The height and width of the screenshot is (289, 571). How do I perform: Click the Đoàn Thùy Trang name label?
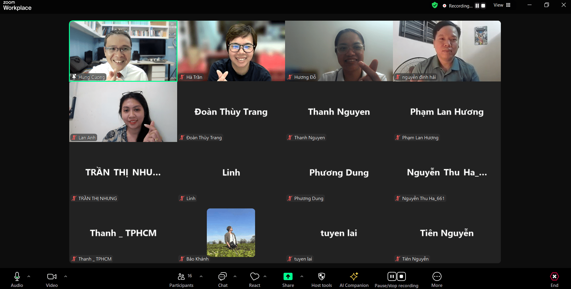point(204,138)
